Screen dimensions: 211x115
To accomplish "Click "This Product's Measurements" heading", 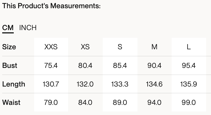I will pos(51,6).
